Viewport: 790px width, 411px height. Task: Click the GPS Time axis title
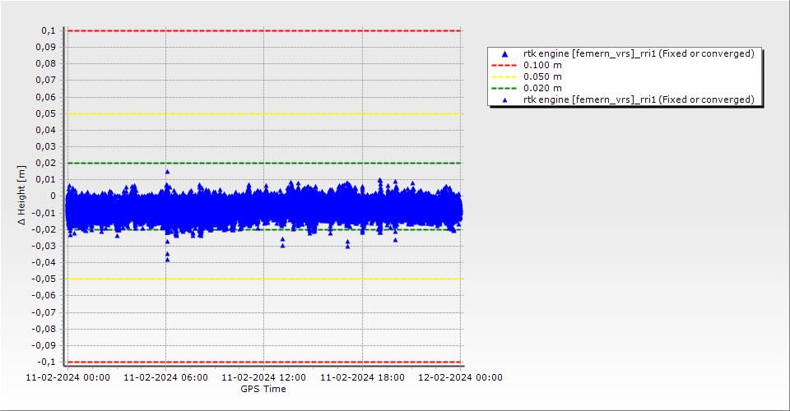263,389
